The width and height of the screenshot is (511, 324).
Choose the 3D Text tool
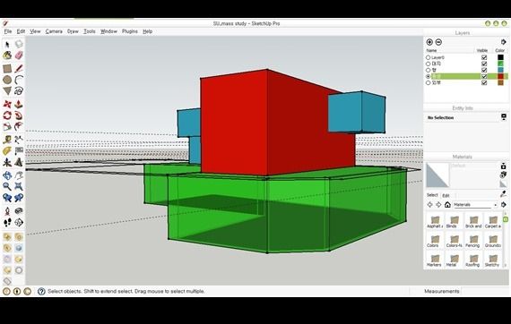point(19,162)
